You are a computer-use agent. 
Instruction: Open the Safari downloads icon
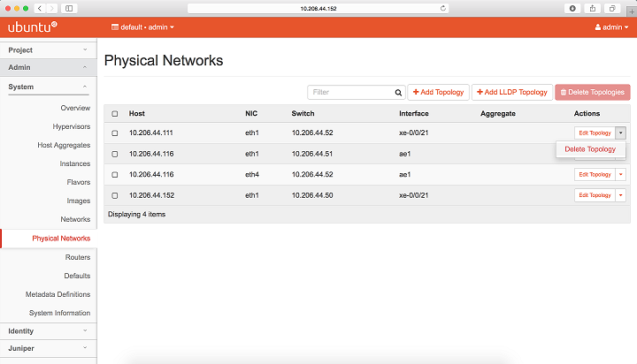pyautogui.click(x=572, y=8)
